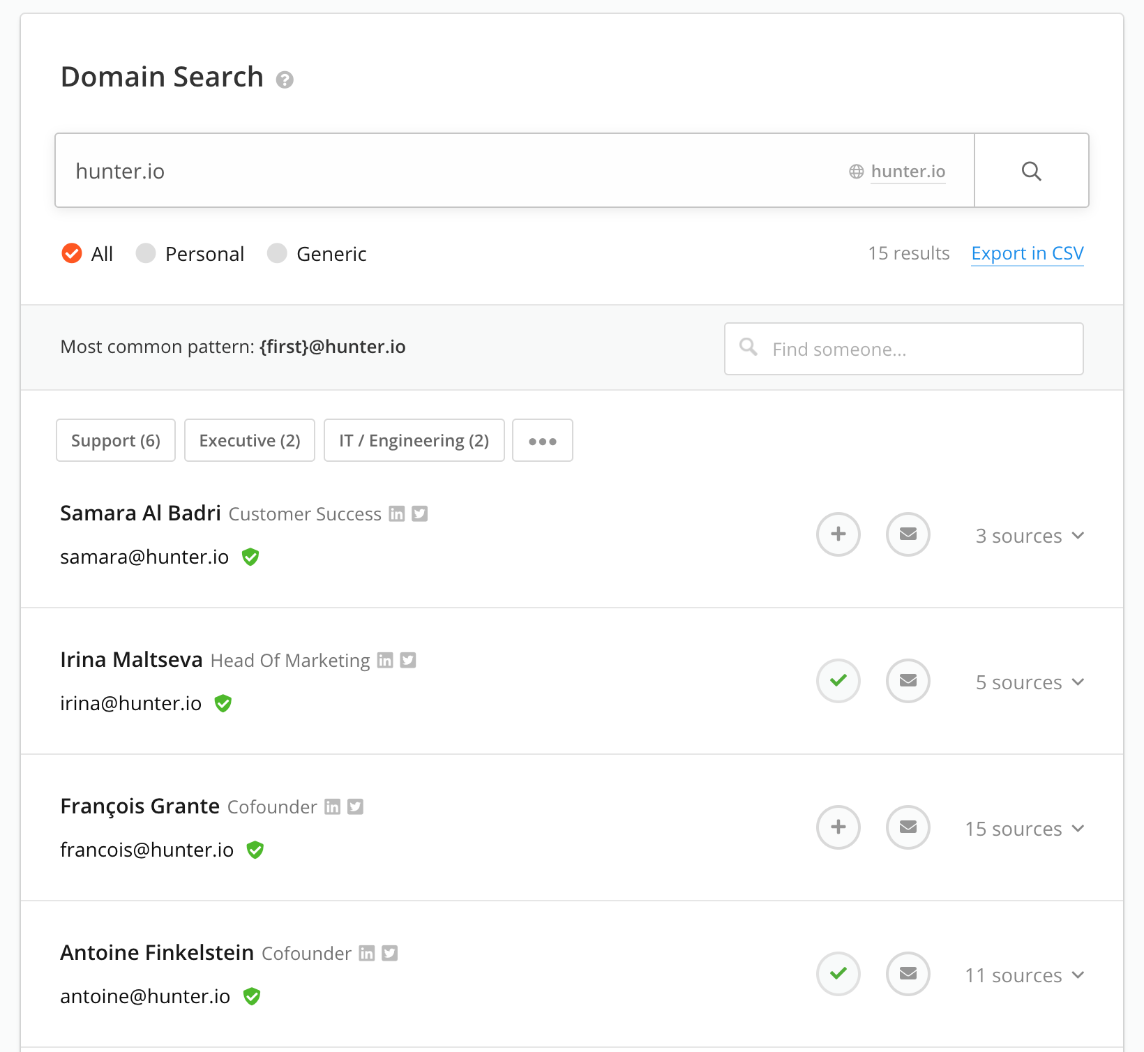Click verified shield next to irina@hunter.io

[223, 703]
